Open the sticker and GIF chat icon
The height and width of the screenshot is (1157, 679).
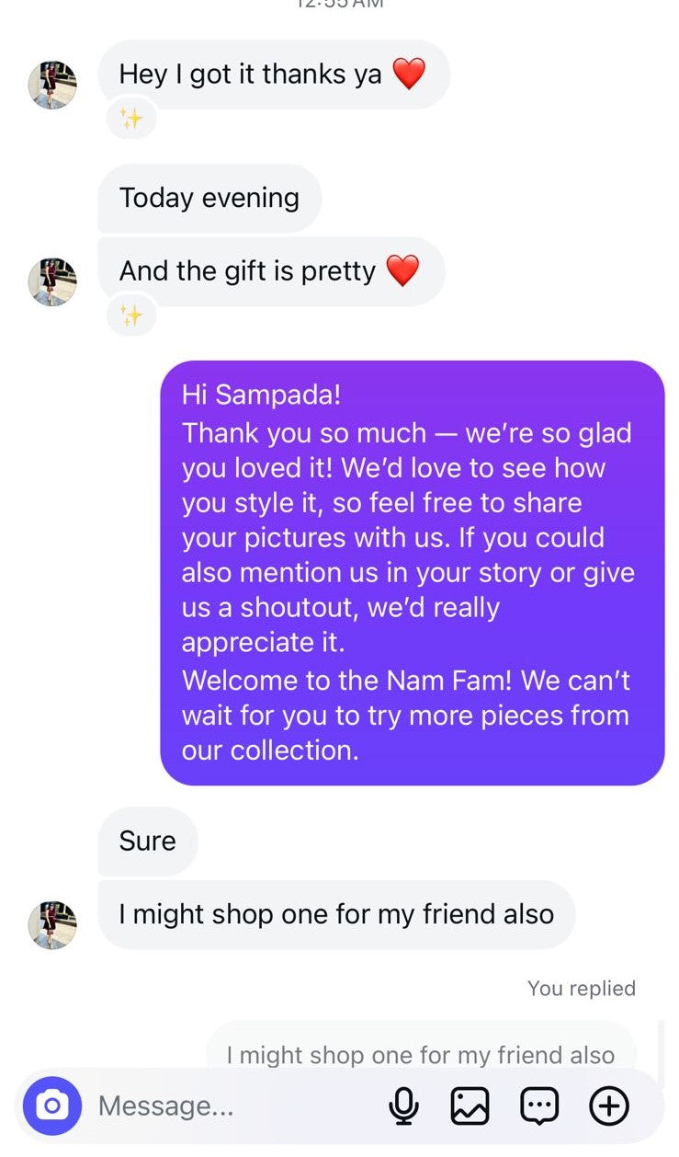(x=539, y=1105)
